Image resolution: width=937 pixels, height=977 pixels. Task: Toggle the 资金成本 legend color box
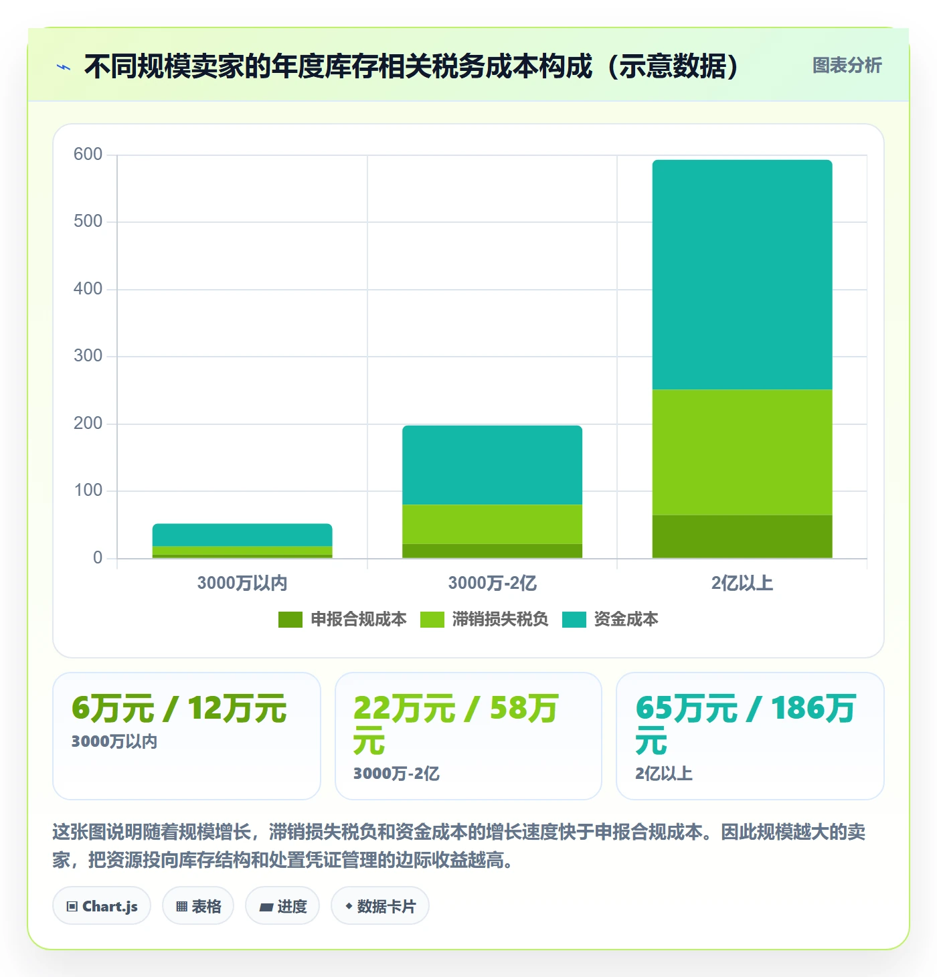pyautogui.click(x=574, y=620)
